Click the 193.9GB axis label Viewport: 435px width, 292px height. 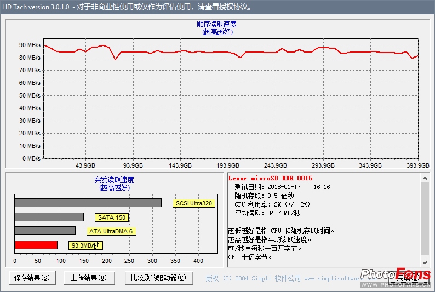pos(228,165)
